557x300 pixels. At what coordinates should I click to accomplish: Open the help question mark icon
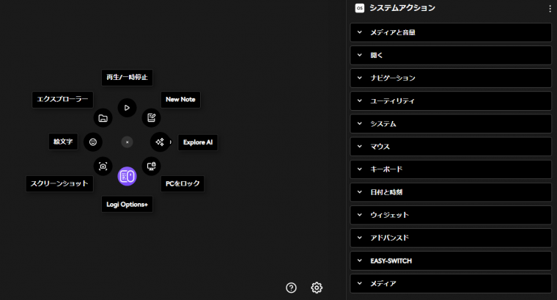(x=291, y=288)
